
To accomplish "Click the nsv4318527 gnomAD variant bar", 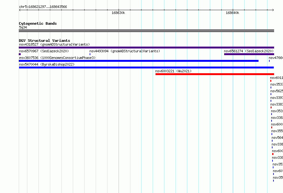I will [146, 48].
